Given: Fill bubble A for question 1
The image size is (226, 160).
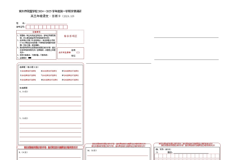Looking at the screenshot, I should 23,71.
